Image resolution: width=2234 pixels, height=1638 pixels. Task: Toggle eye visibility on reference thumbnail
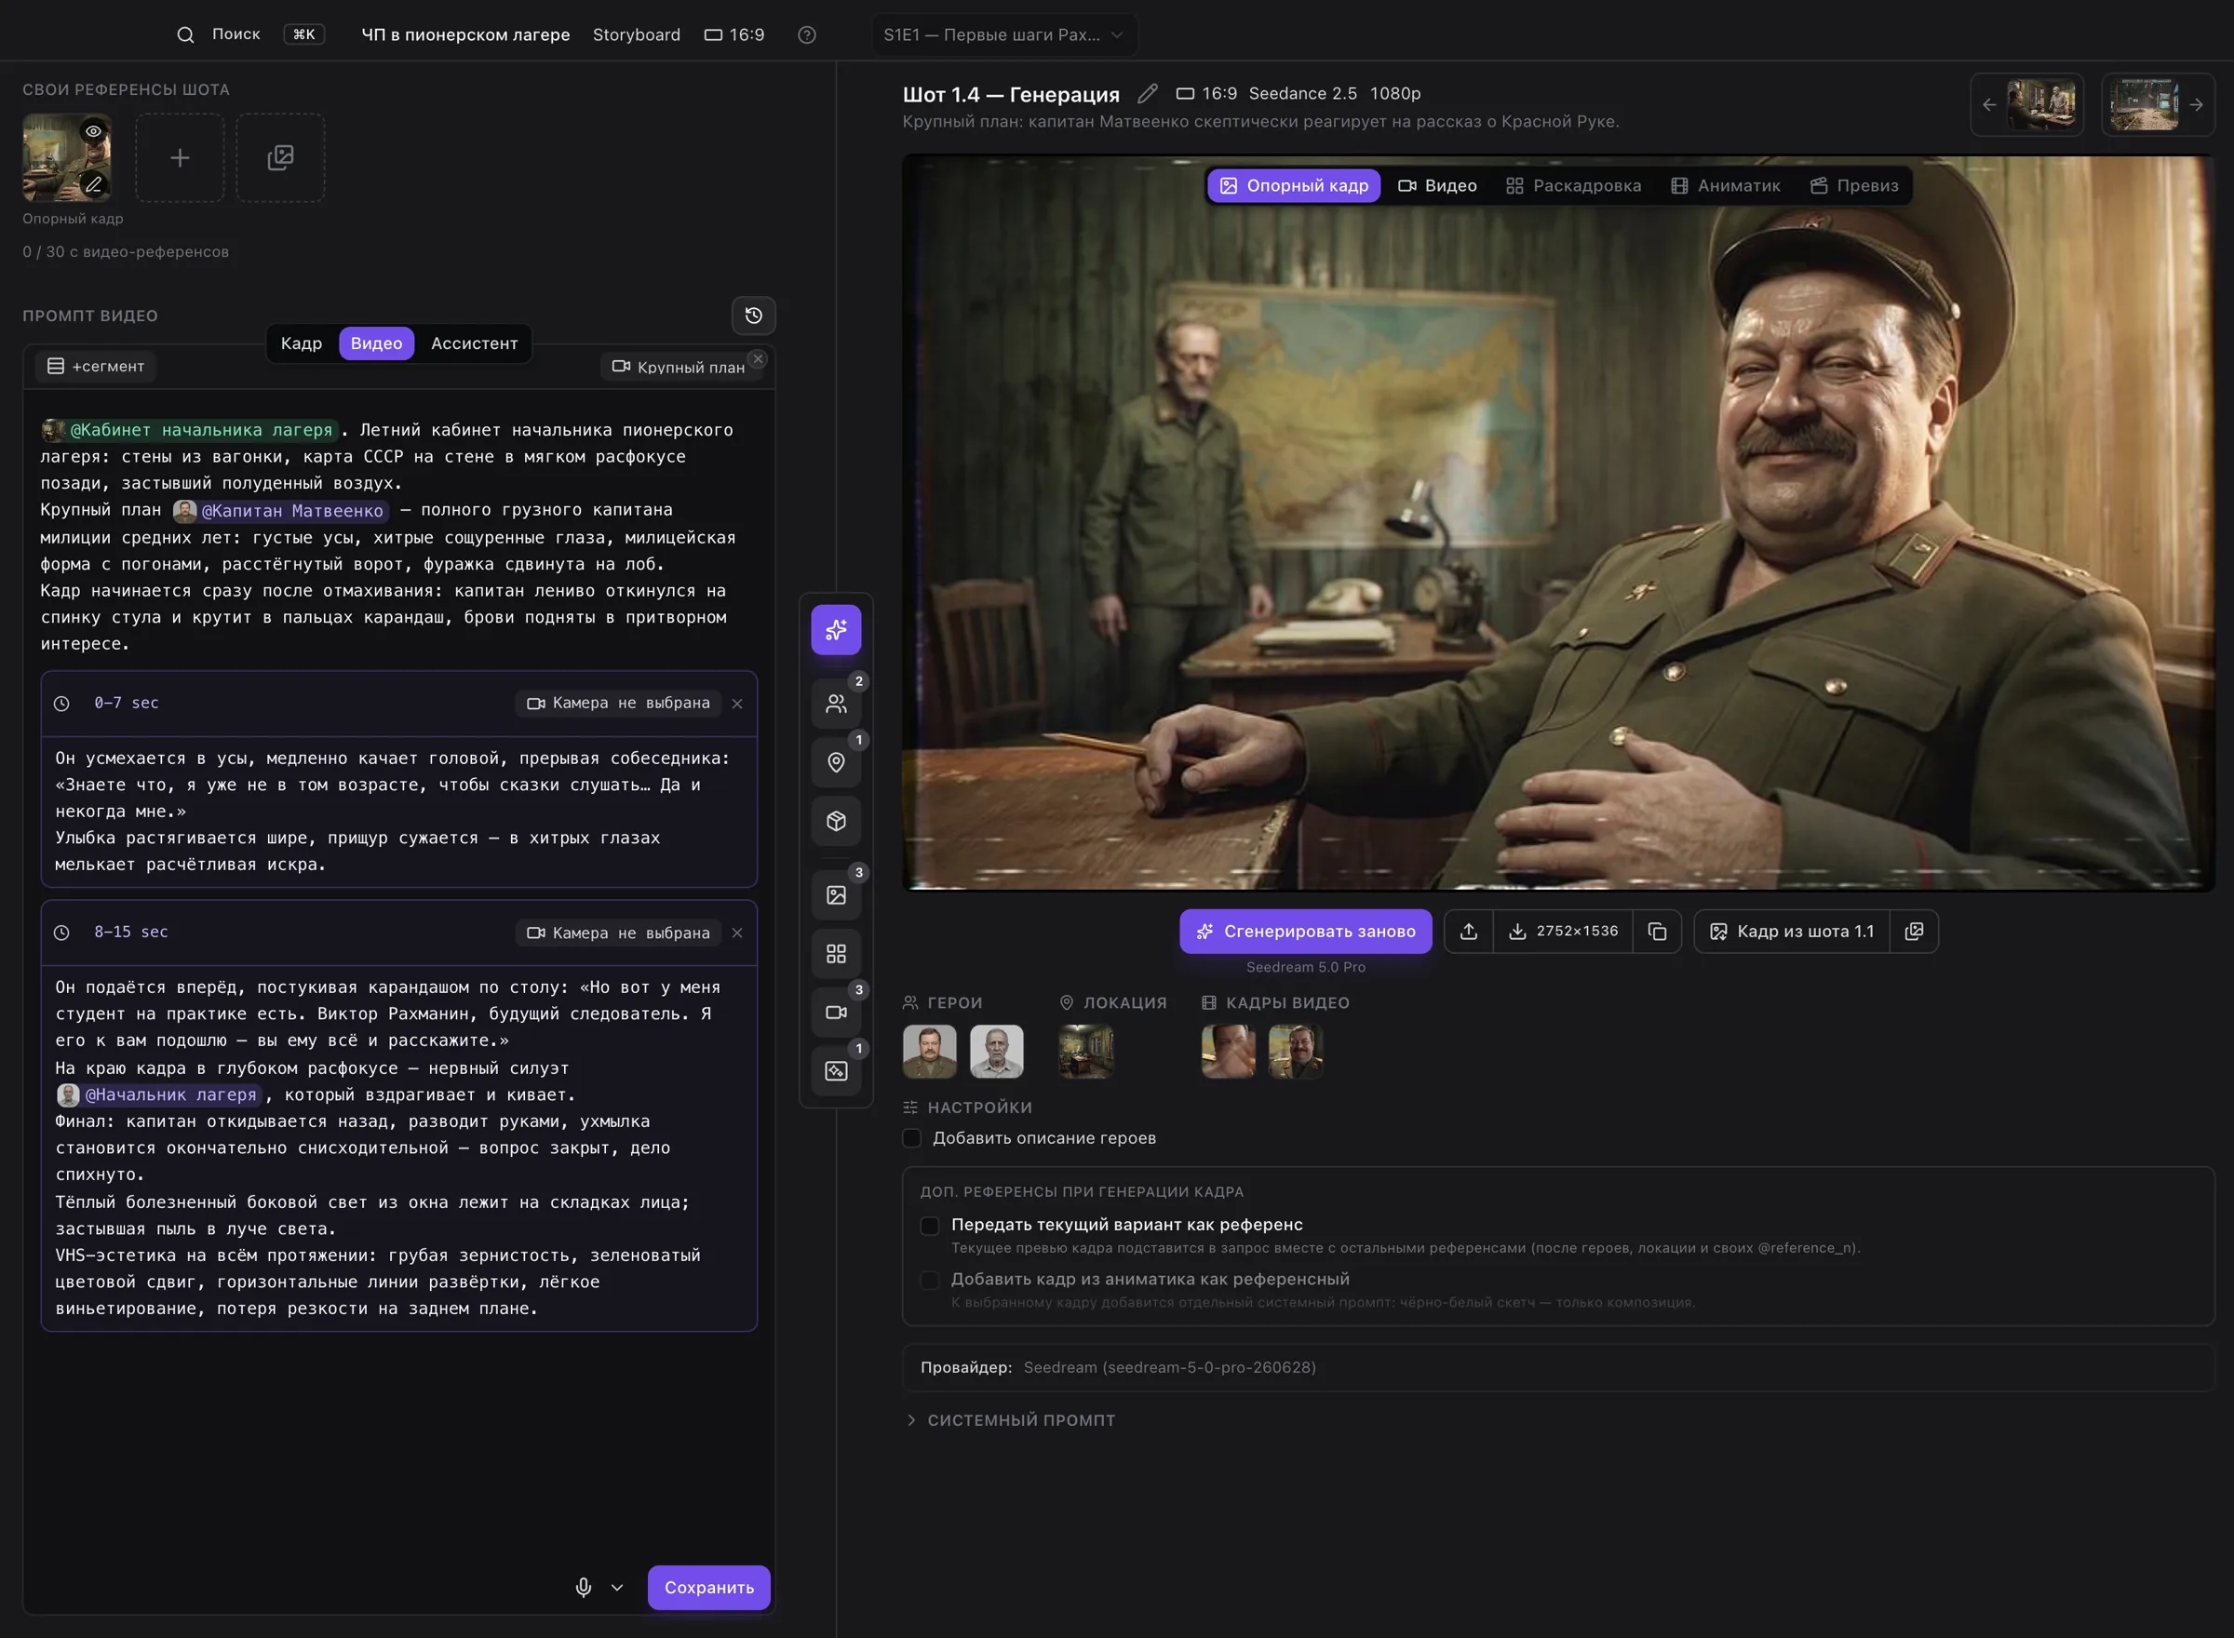click(x=93, y=131)
